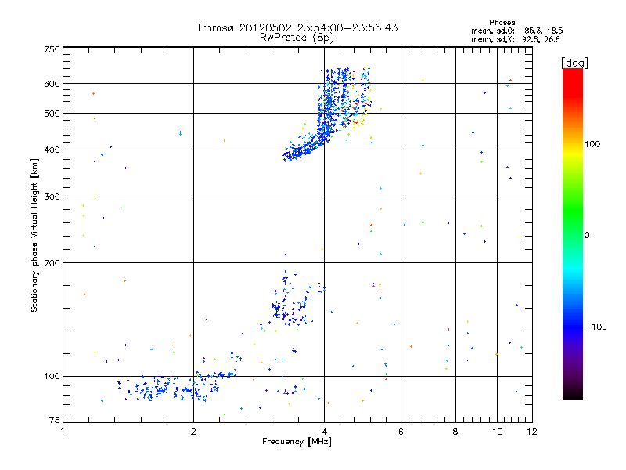This screenshot has height=470, width=626.
Task: Click the phase colorbar gradient
Action: coord(573,233)
